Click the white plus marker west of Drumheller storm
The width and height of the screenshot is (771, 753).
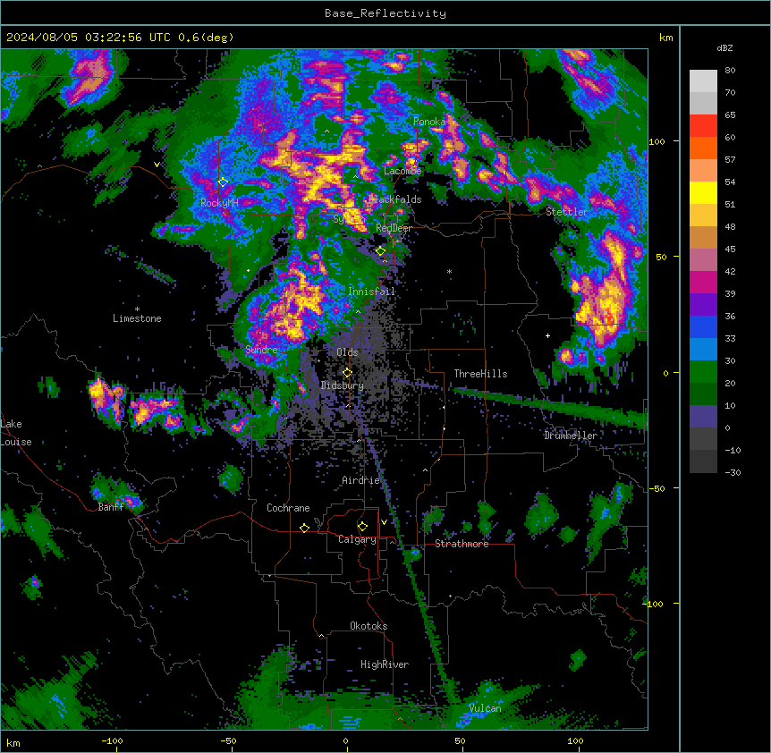[x=547, y=335]
